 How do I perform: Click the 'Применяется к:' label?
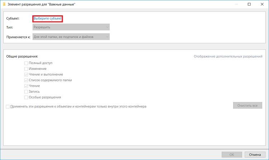click(x=18, y=37)
